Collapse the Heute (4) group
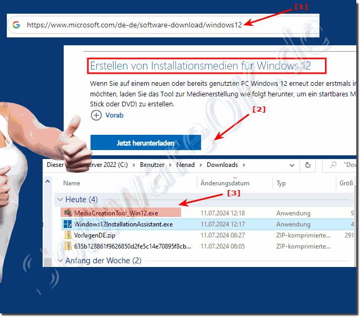The image size is (360, 317). pos(60,199)
